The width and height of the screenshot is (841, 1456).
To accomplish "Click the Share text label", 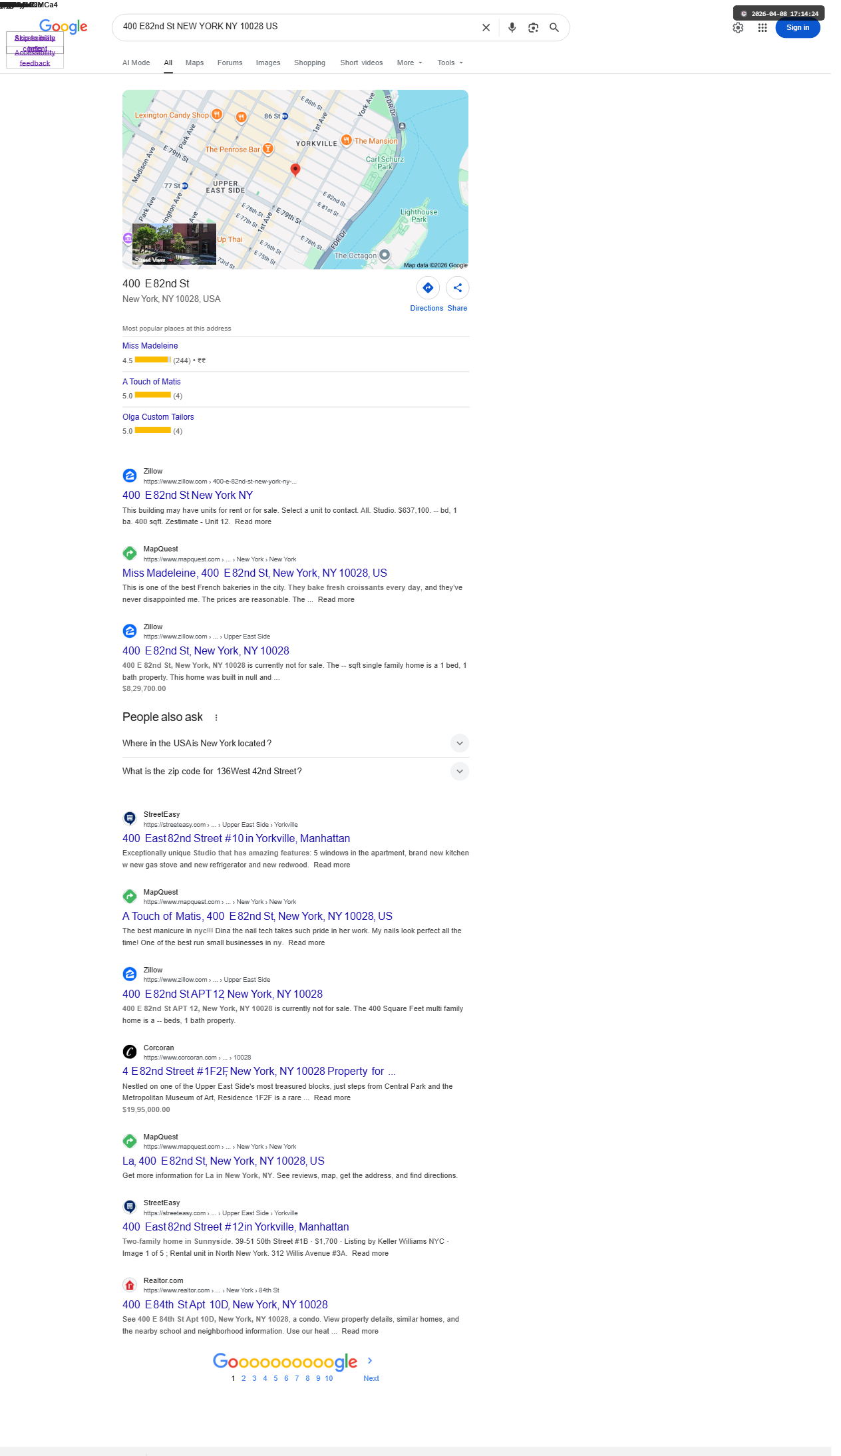I will 457,309.
